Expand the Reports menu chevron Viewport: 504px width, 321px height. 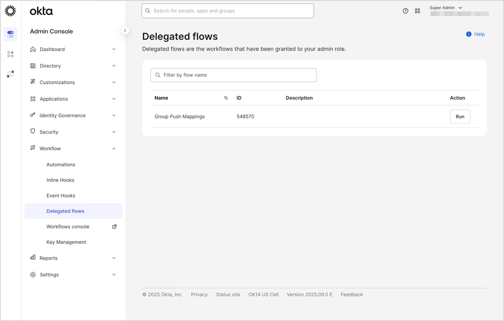click(x=114, y=258)
